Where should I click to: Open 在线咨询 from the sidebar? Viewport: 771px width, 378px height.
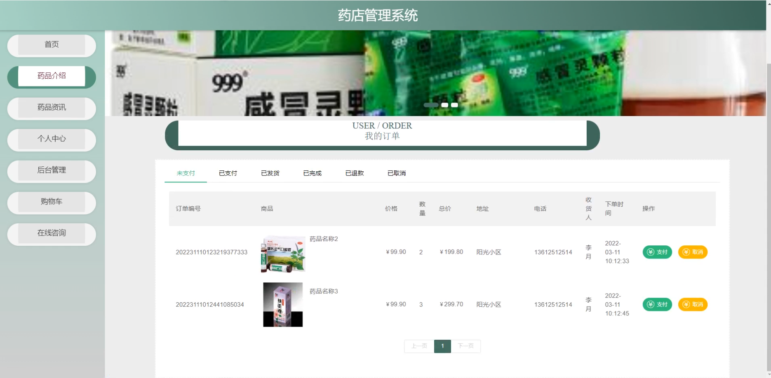(52, 234)
